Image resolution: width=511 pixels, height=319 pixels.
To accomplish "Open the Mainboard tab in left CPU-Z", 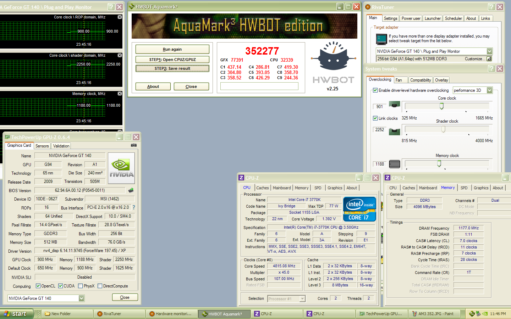I will (x=282, y=188).
